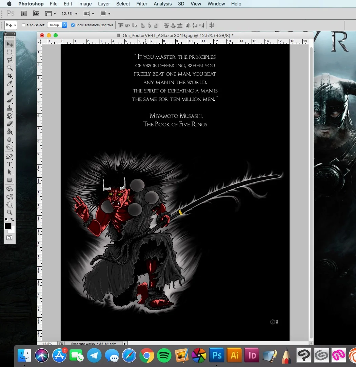Open Spotify from the Dock
Image resolution: width=356 pixels, height=367 pixels.
click(x=164, y=355)
